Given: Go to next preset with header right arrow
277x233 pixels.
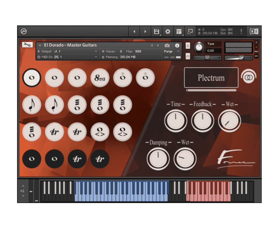Looking at the screenshot, I should pos(145,31).
